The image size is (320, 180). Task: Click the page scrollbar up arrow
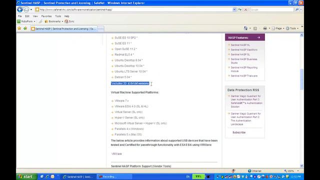(x=301, y=35)
